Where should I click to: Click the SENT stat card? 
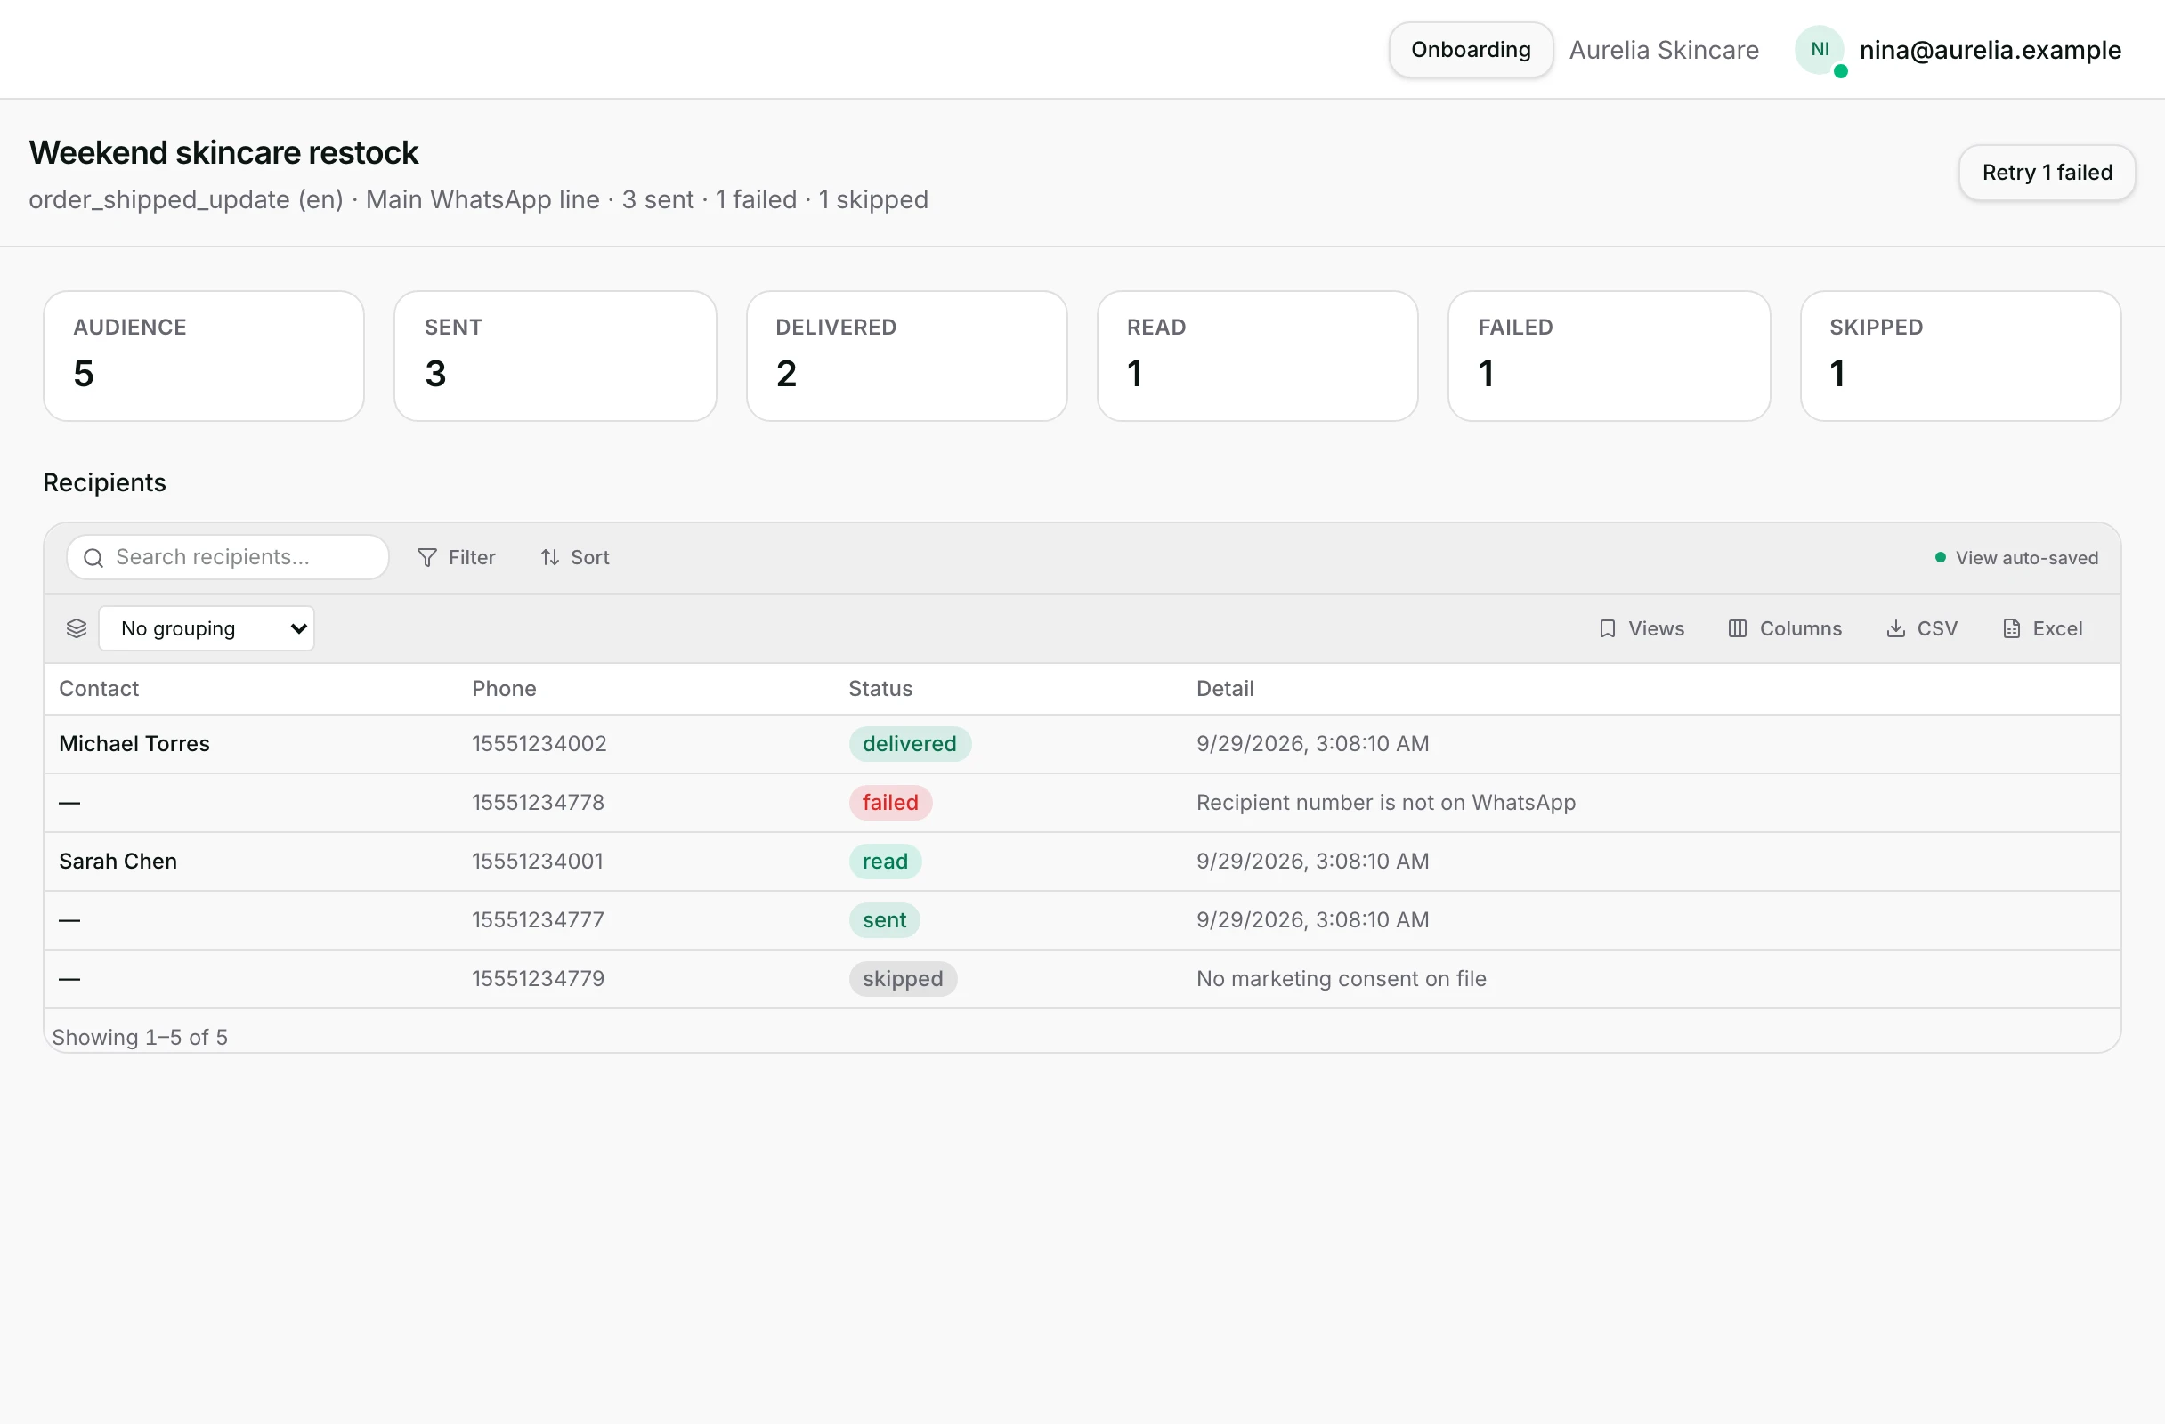pos(555,357)
